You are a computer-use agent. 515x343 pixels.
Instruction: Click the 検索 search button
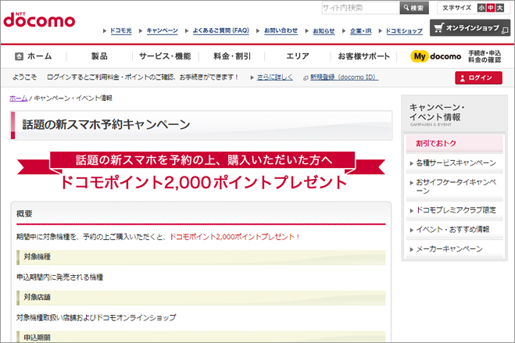[414, 8]
